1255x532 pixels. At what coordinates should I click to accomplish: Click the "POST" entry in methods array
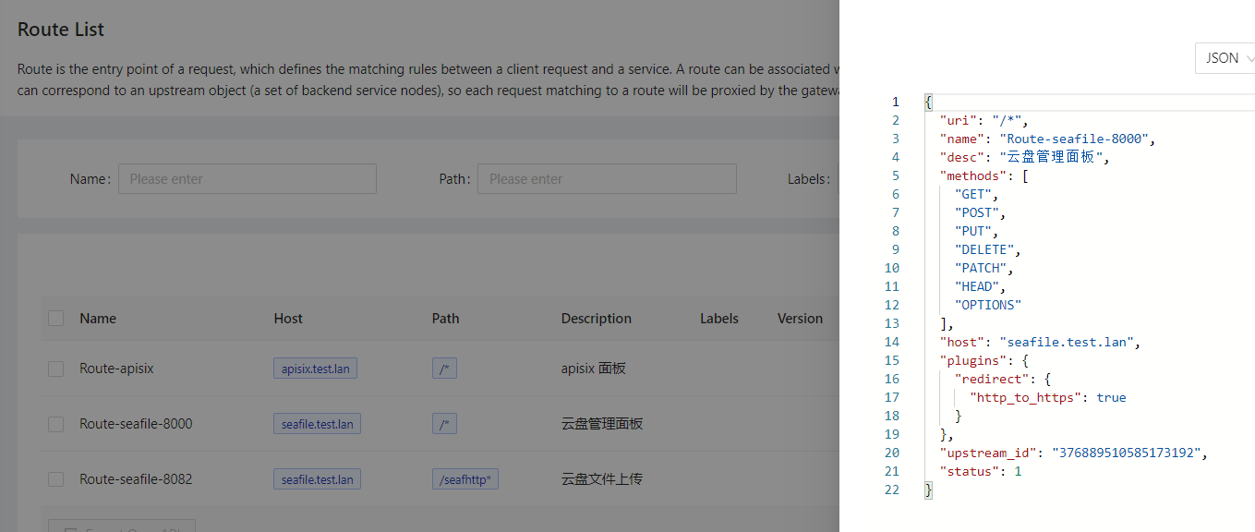tap(977, 212)
